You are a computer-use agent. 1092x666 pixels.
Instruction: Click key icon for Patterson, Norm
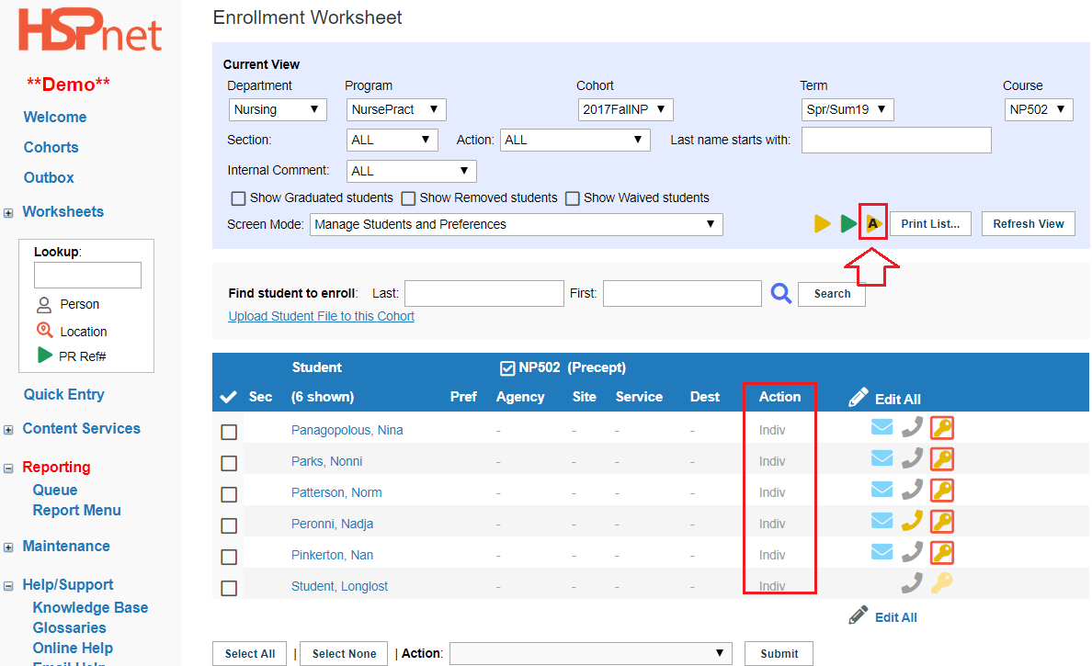[942, 490]
